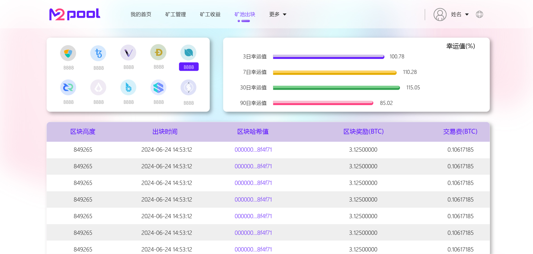This screenshot has height=254, width=533.
Task: Go to 我的首页 in navigation
Action: point(141,14)
